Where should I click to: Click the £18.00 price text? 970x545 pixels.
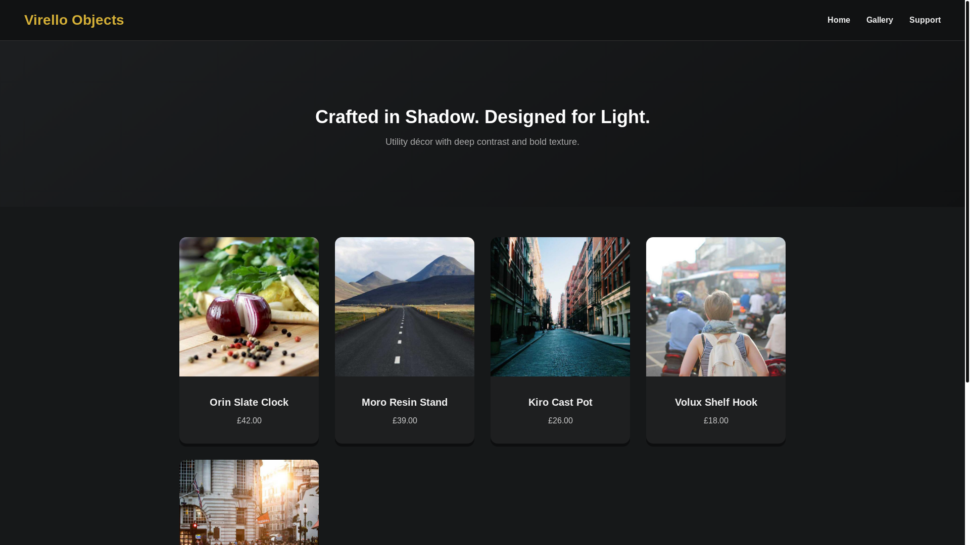point(716,420)
